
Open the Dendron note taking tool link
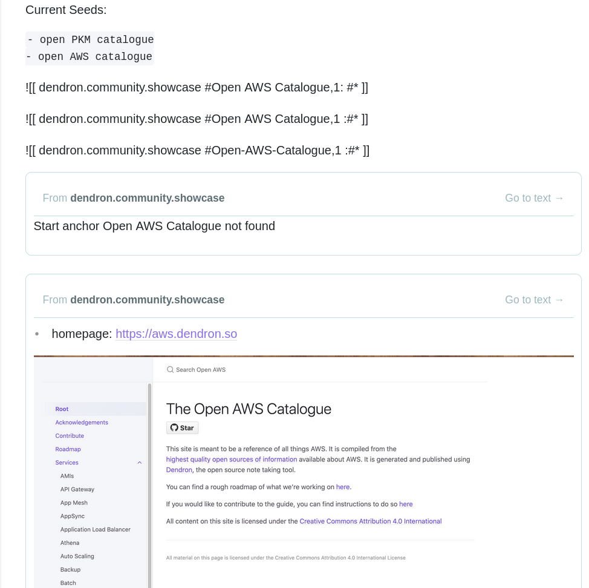(178, 469)
